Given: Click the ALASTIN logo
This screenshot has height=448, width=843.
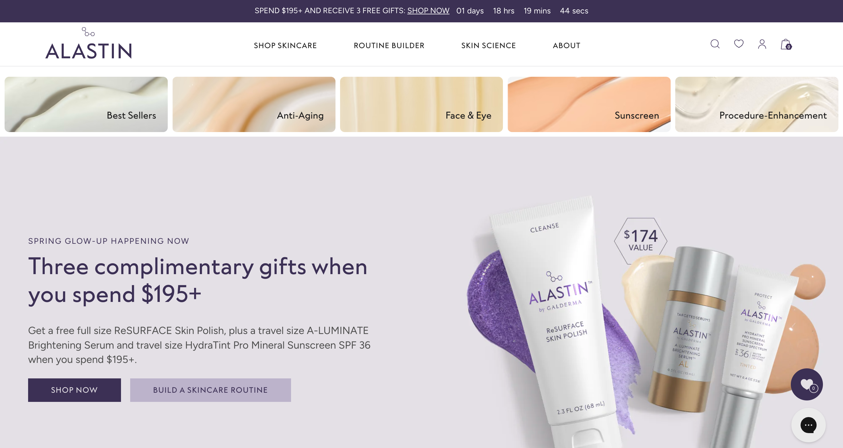Looking at the screenshot, I should point(89,43).
